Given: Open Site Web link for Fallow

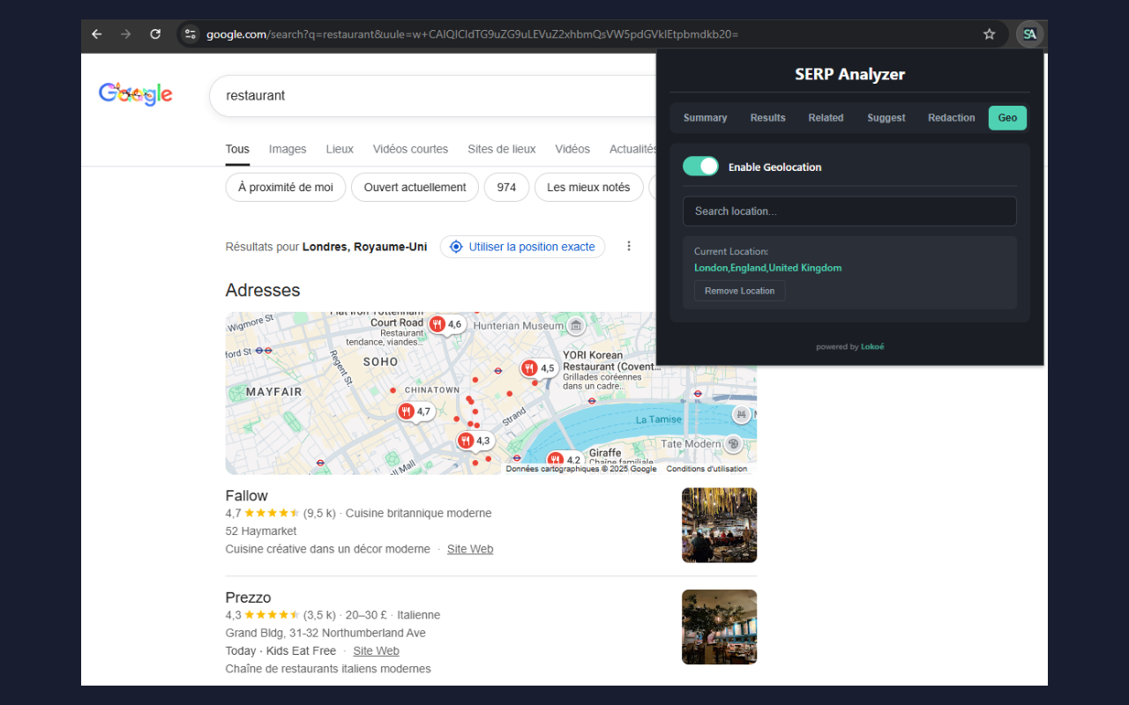Looking at the screenshot, I should coord(470,549).
